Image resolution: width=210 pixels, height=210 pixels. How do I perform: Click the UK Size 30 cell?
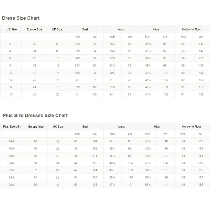click(x=57, y=185)
